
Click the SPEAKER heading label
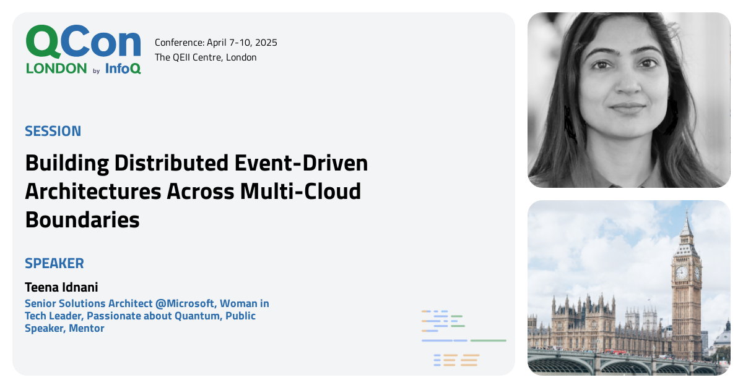click(x=54, y=263)
